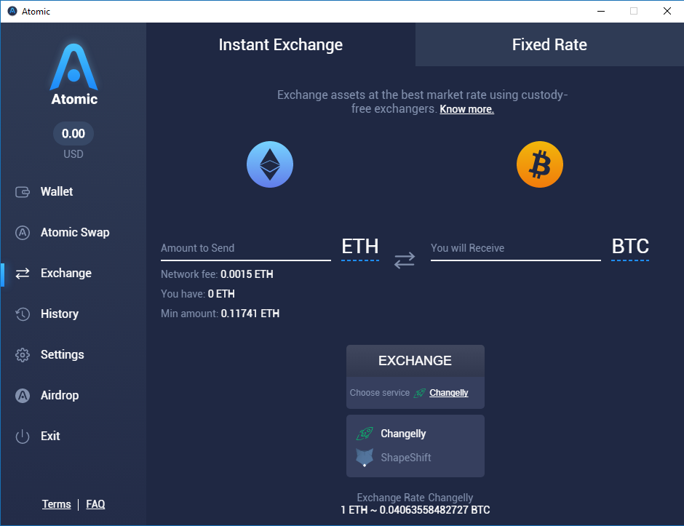The width and height of the screenshot is (684, 526).
Task: Open the Know more link
Action: 466,109
